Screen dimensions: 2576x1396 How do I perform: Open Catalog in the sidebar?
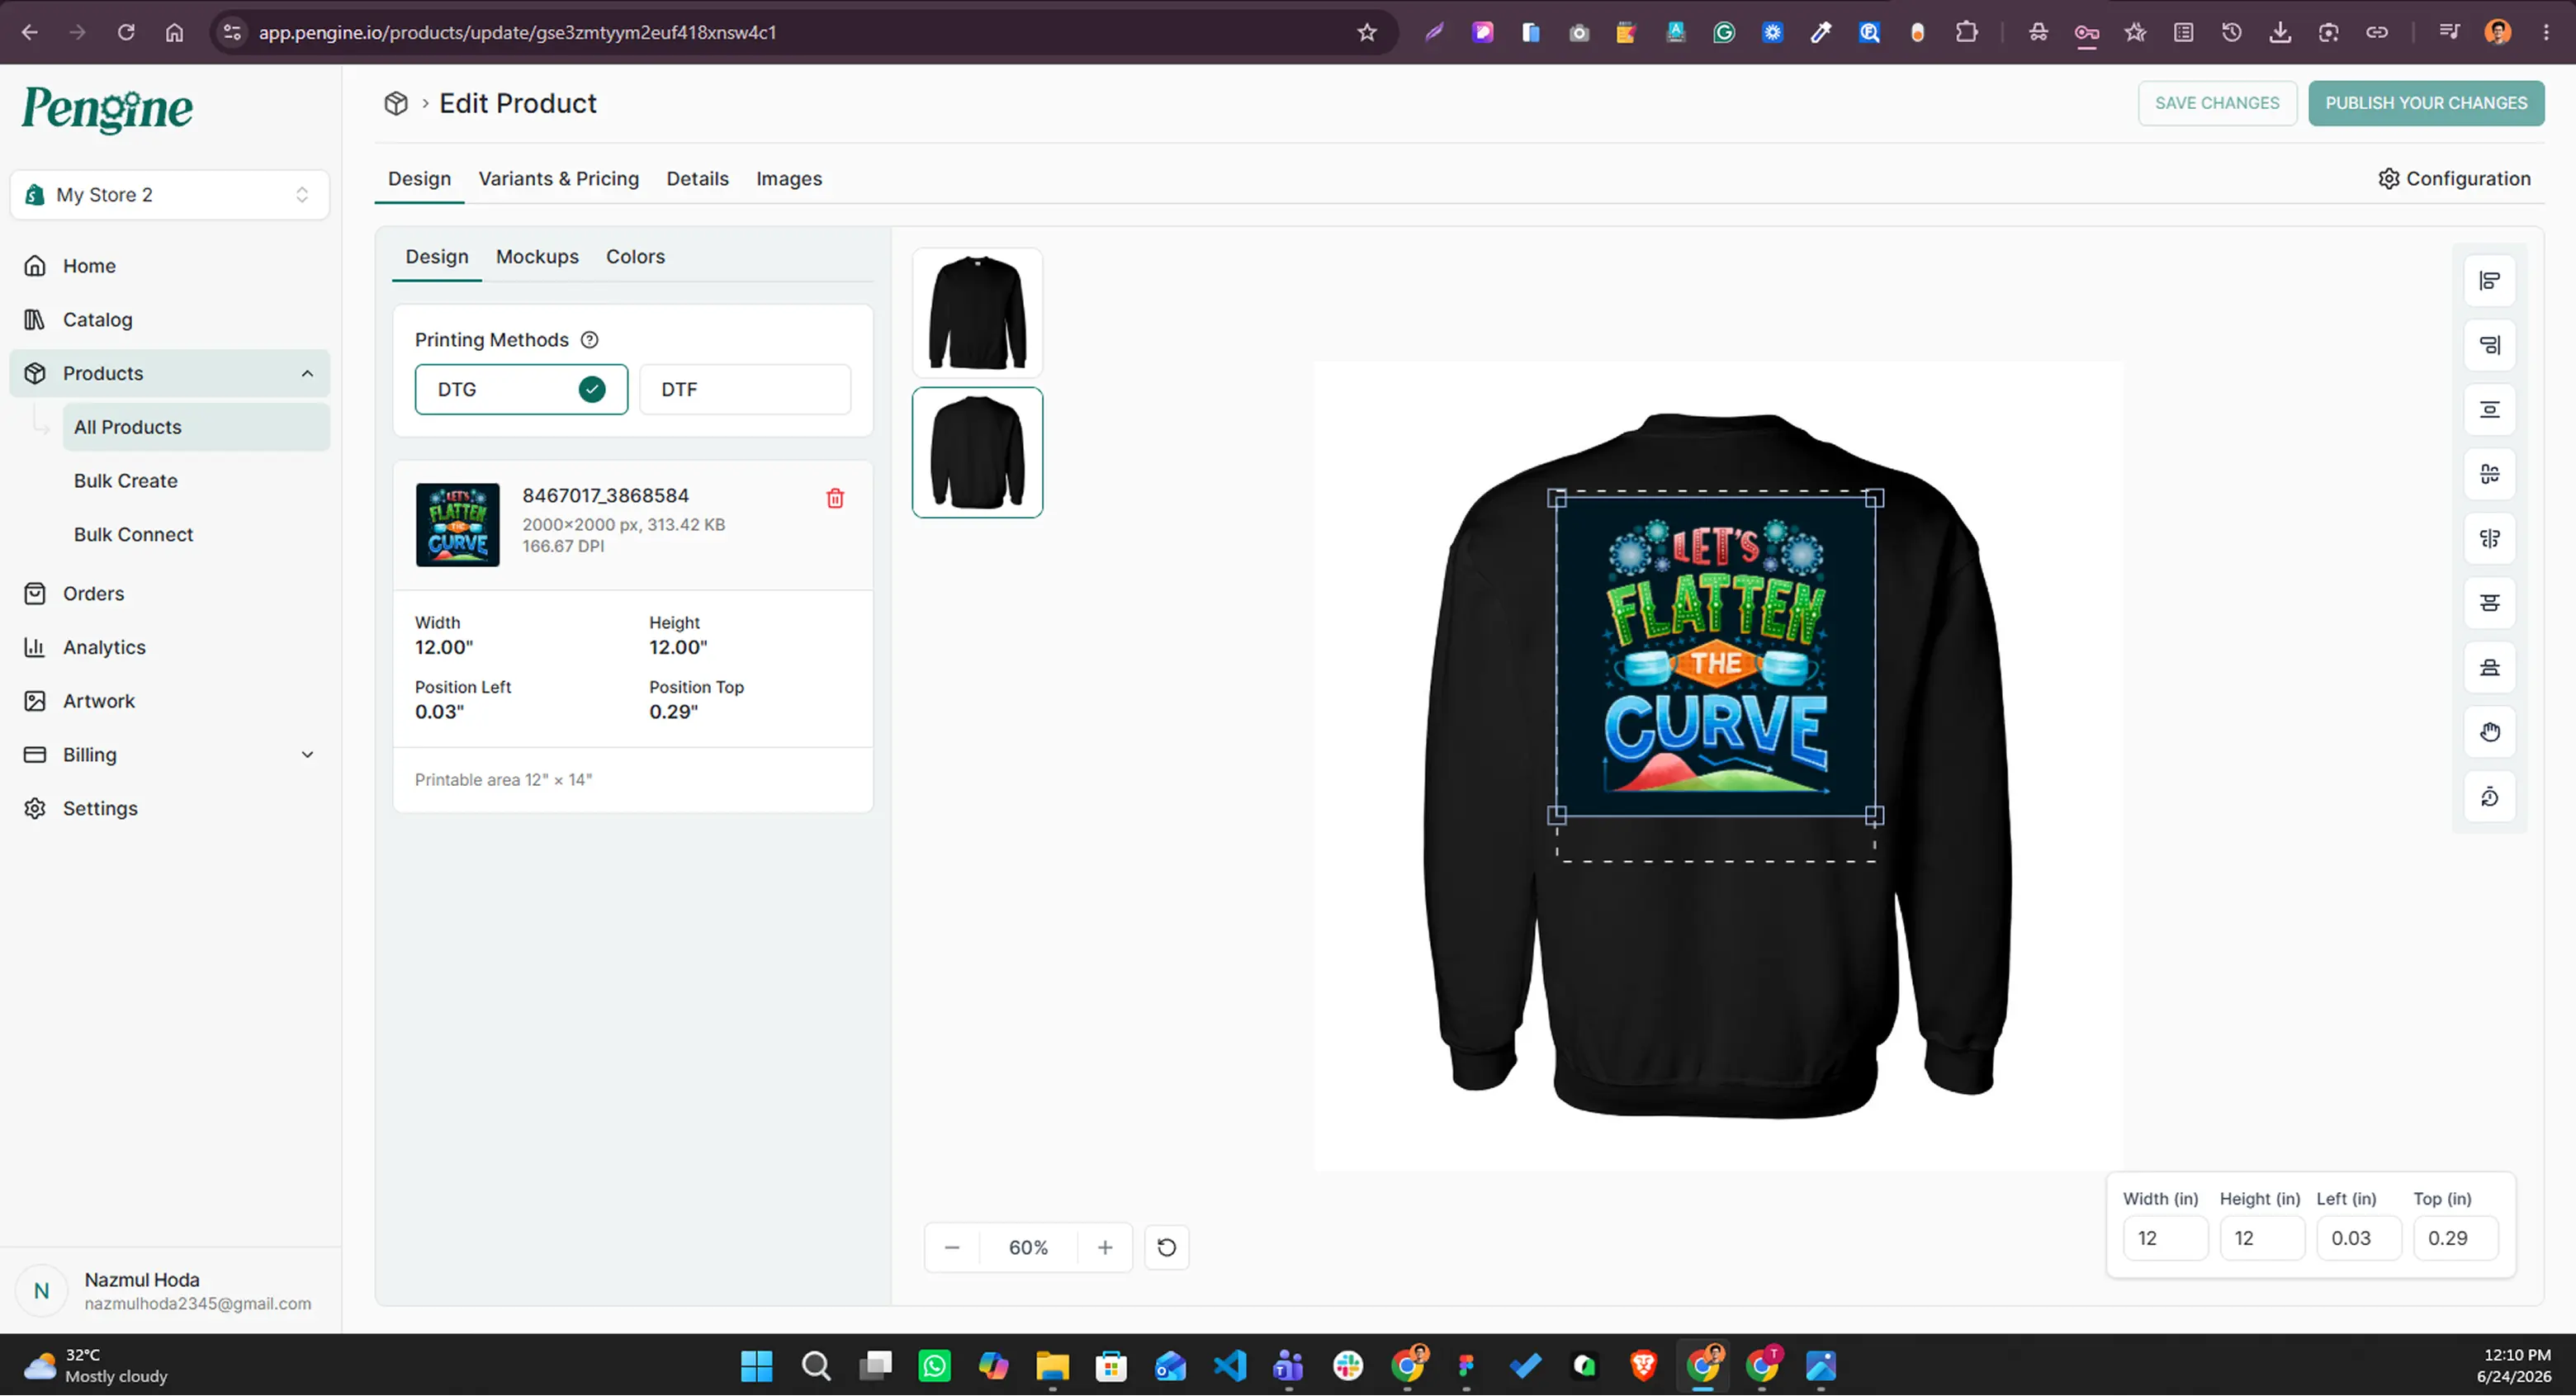170,320
